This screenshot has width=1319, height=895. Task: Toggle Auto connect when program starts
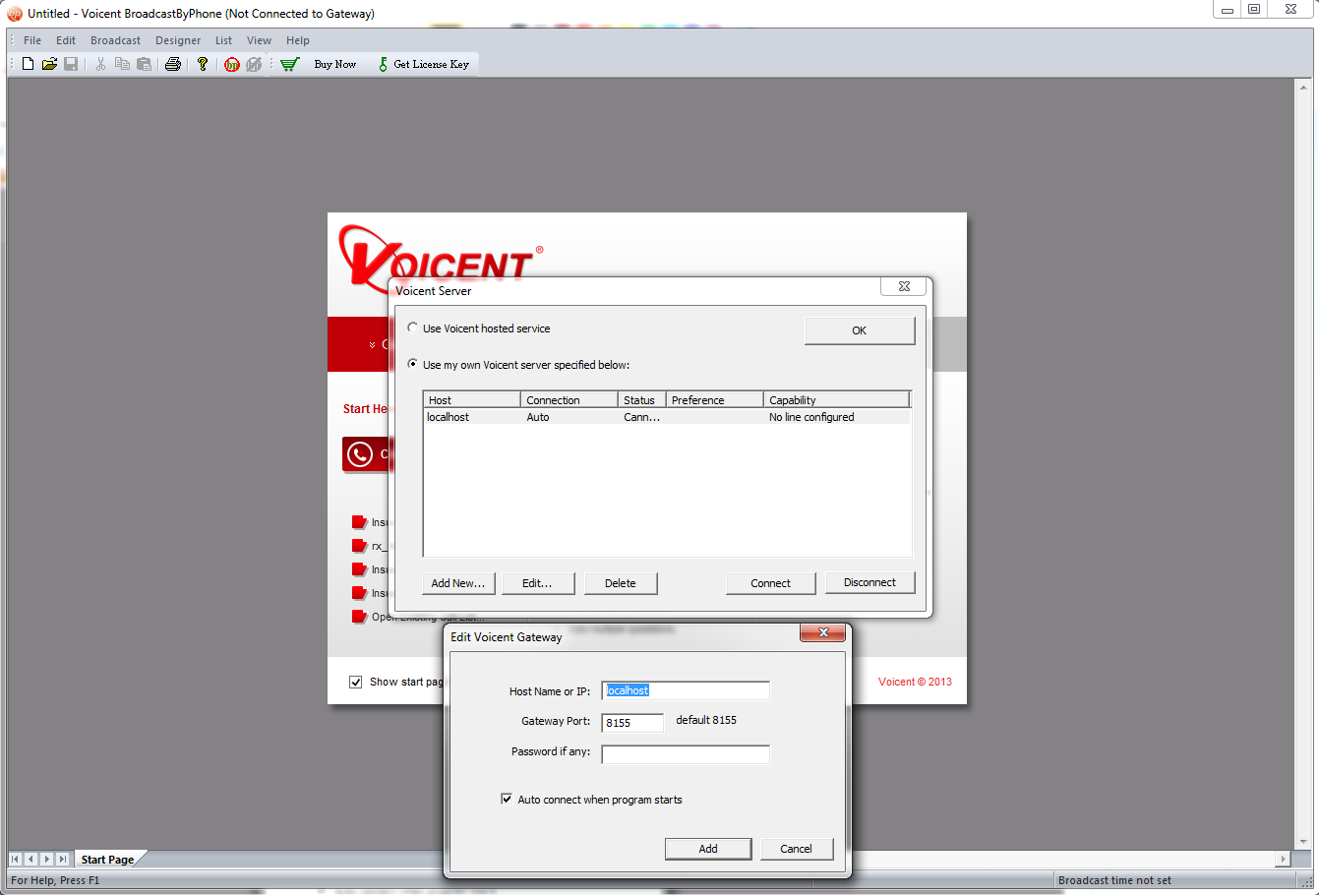coord(507,799)
